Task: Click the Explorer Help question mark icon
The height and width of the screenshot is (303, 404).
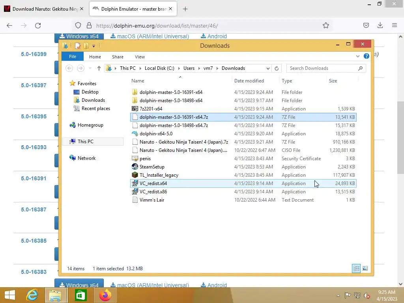Action: (x=367, y=56)
